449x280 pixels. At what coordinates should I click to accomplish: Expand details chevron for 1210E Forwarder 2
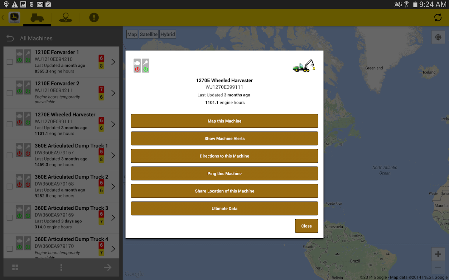(x=113, y=93)
